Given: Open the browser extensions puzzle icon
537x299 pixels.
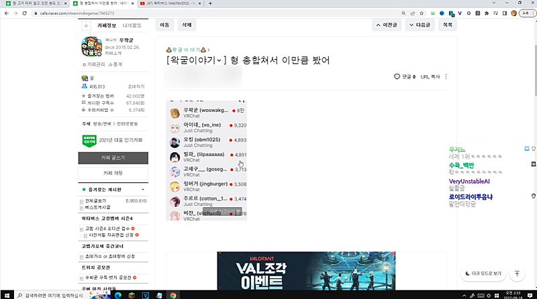Looking at the screenshot, I should click(487, 13).
